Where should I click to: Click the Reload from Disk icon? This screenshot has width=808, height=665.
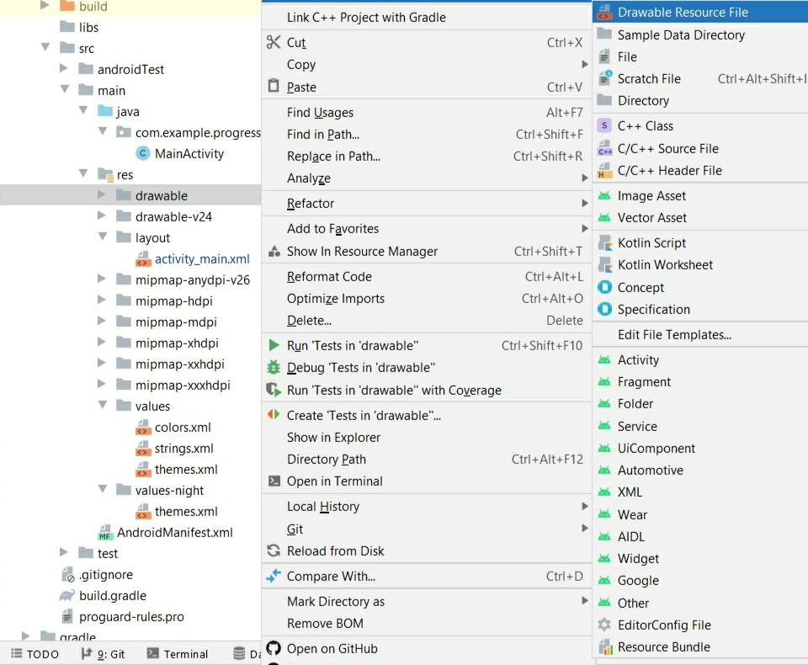click(x=274, y=551)
